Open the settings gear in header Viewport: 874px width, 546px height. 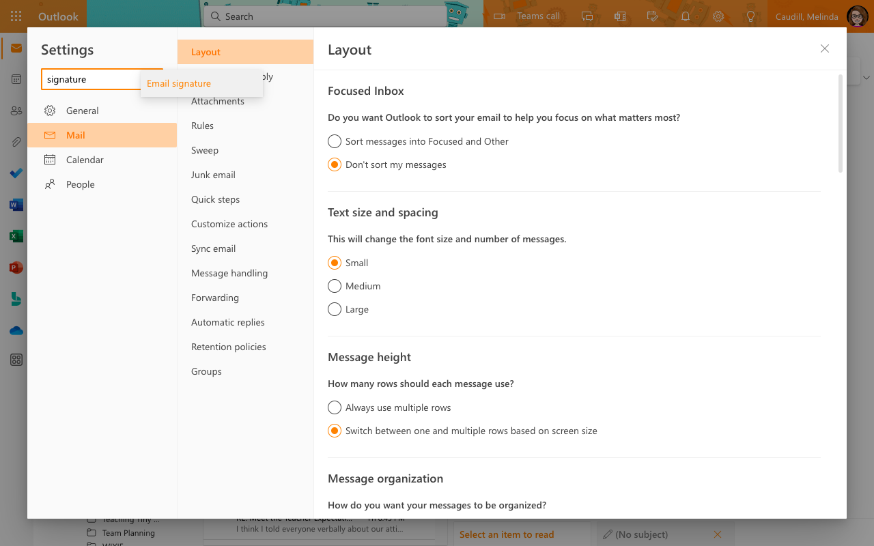click(718, 16)
